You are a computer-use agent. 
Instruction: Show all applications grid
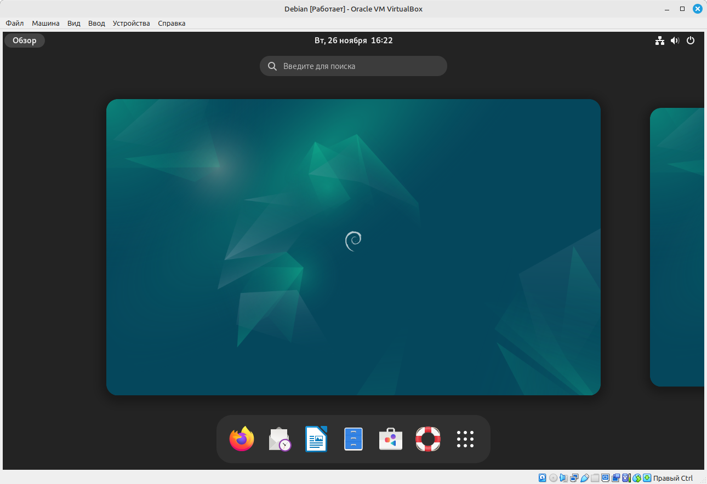(x=465, y=439)
